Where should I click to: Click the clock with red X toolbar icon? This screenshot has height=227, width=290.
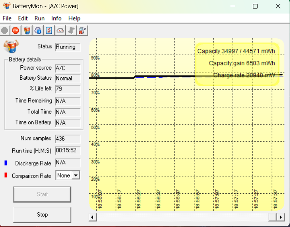point(82,30)
